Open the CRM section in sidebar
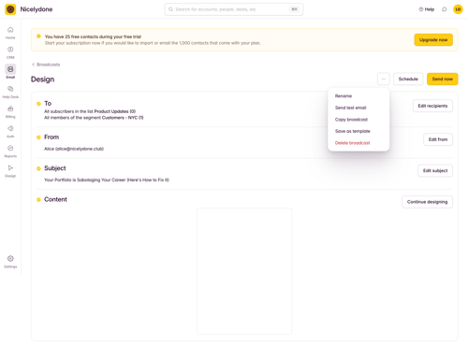Screen dimensions: 468x361 (x=10, y=52)
